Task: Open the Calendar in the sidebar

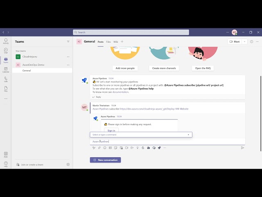Action: coord(6,70)
